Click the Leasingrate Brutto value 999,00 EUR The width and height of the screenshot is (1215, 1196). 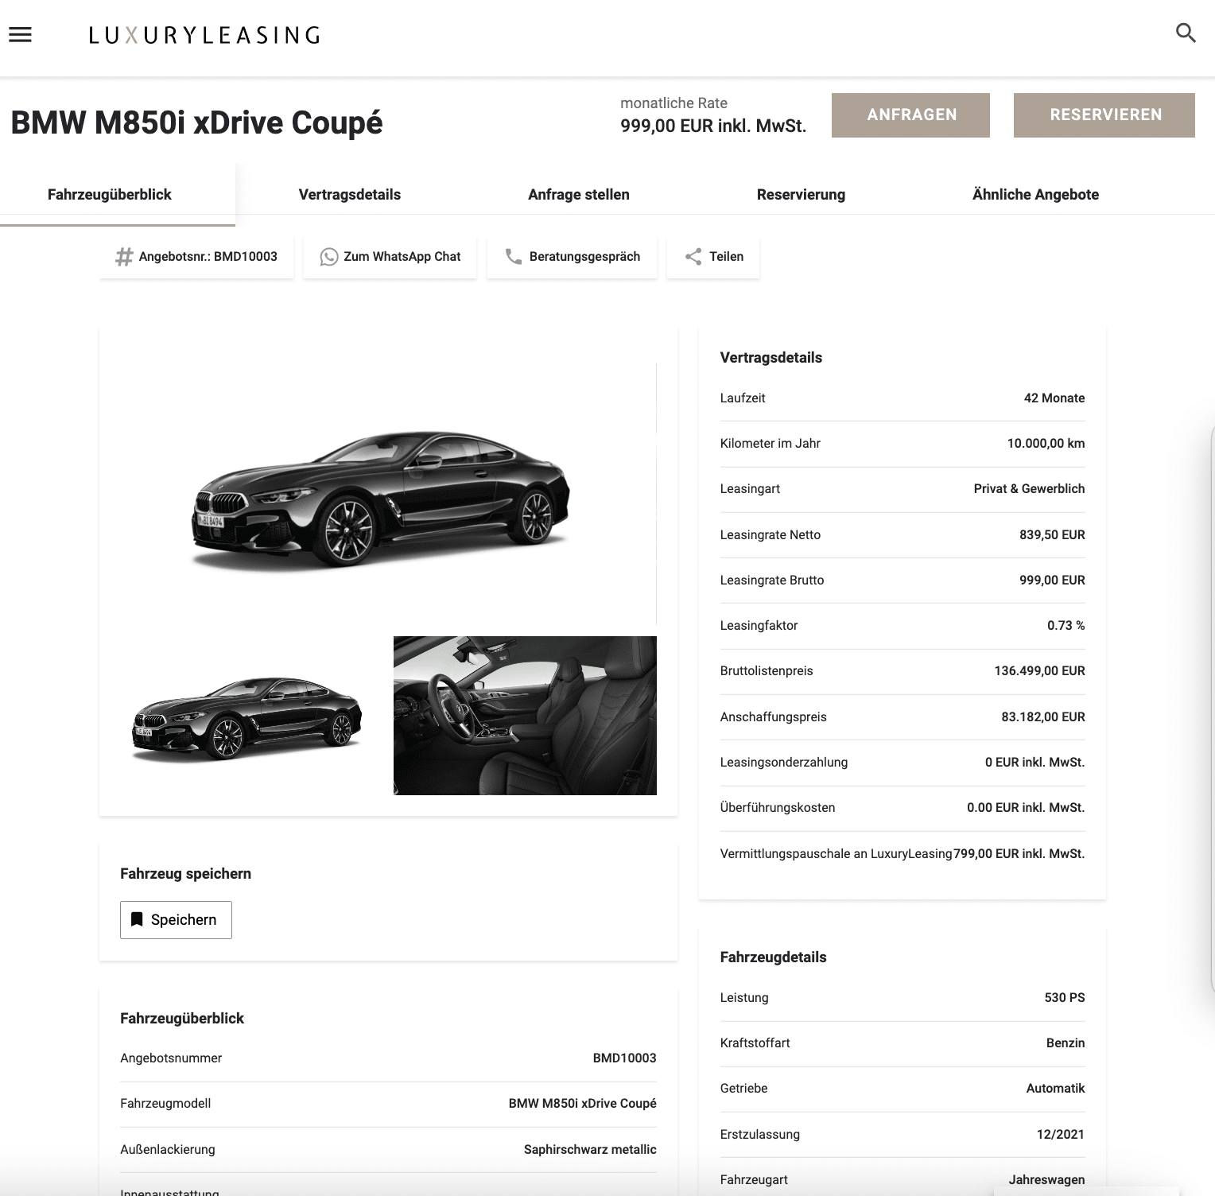point(1052,581)
